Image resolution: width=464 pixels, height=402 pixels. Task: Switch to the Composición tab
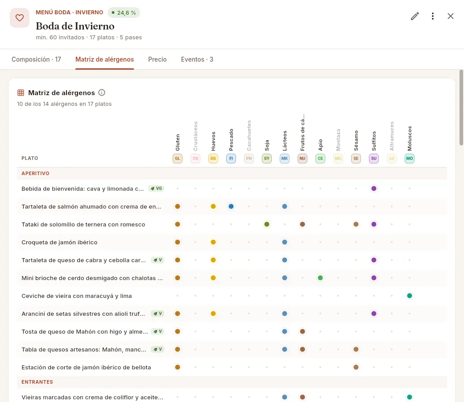point(37,59)
